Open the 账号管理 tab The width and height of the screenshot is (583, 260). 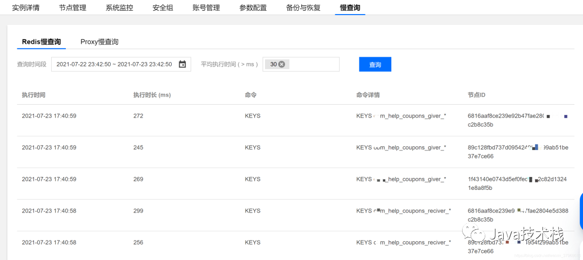point(206,8)
